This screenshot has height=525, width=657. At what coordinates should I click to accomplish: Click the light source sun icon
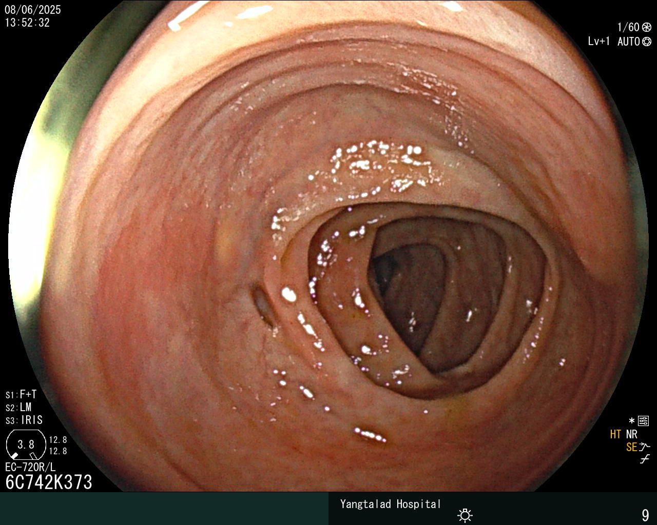click(465, 515)
